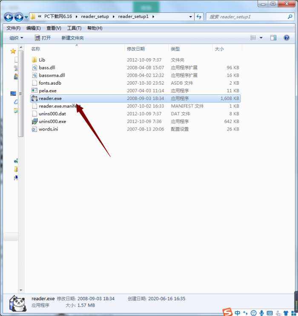Click the navigation pane scrollbar thumb
Image resolution: width=298 pixels, height=316 pixels.
pos(21,94)
